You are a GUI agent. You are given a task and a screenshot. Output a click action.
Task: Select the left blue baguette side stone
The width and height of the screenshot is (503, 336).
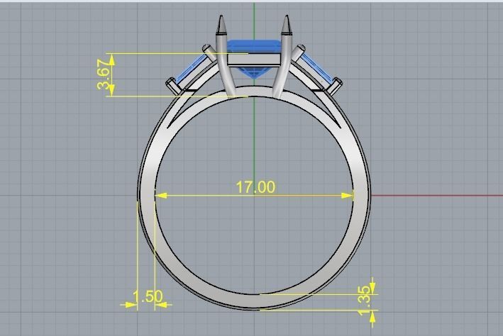192,68
